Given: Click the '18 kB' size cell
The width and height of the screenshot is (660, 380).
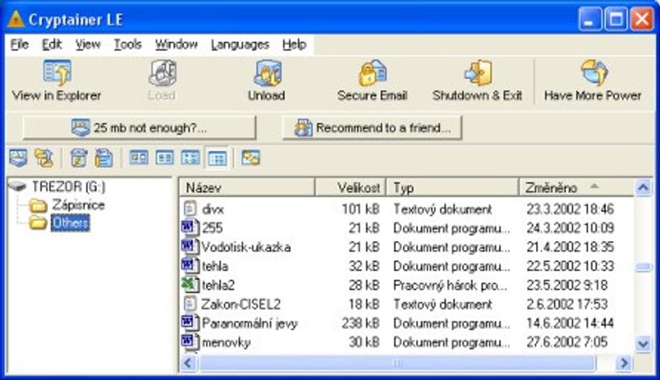Looking at the screenshot, I should [364, 304].
